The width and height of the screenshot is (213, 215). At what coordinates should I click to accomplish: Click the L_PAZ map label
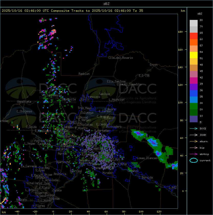click(173, 188)
